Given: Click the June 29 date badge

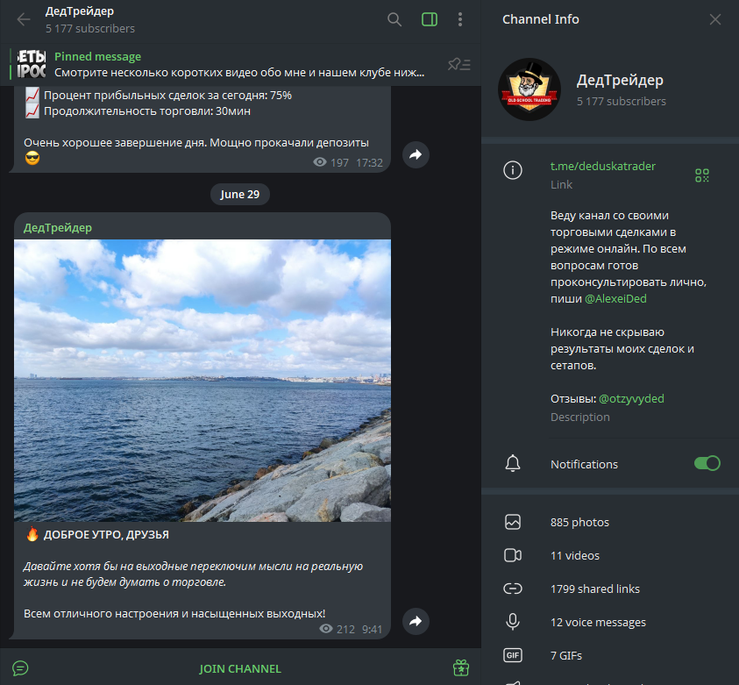Looking at the screenshot, I should 240,194.
